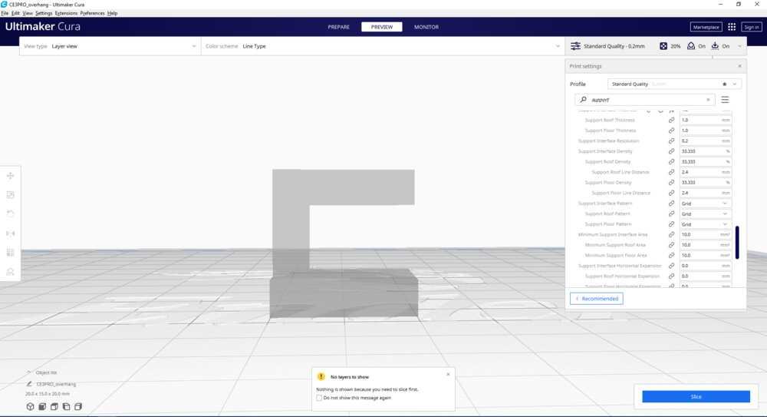767x417 pixels.
Task: Open the settings visibility hamburger menu
Action: (x=725, y=100)
